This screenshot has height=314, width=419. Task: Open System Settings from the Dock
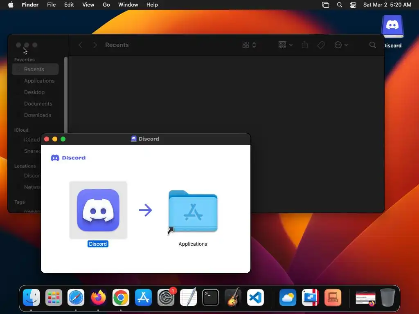(166, 298)
